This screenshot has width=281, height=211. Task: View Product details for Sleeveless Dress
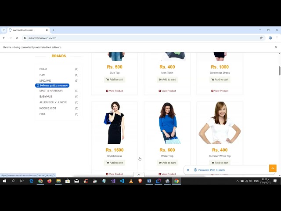click(220, 91)
